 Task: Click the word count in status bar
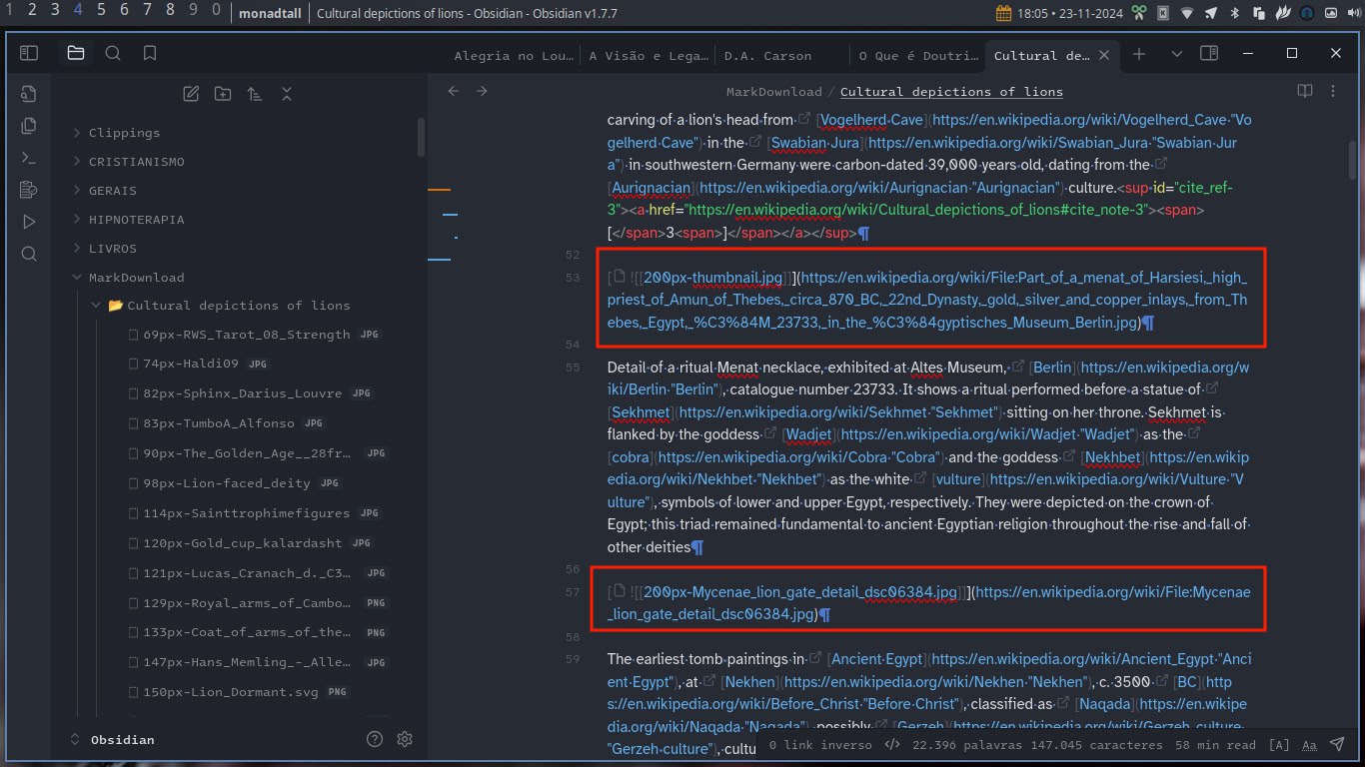click(965, 744)
